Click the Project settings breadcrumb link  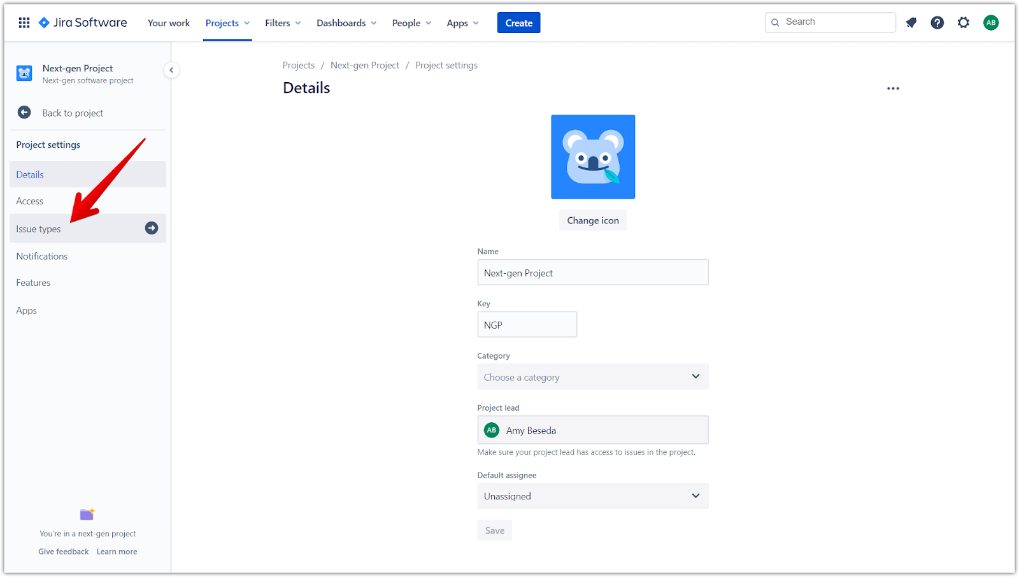point(446,66)
